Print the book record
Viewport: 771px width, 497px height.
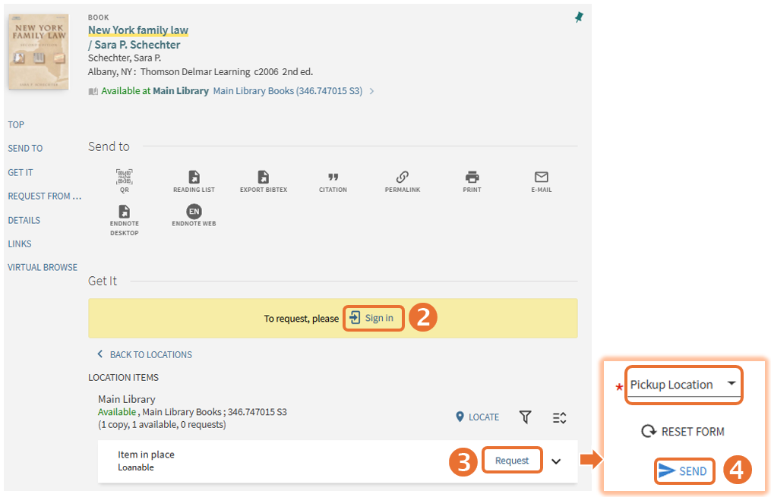[x=472, y=178]
